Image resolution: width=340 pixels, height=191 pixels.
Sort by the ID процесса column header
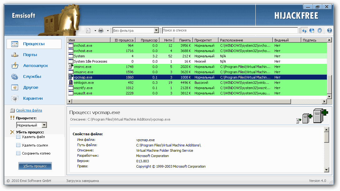[x=123, y=40]
